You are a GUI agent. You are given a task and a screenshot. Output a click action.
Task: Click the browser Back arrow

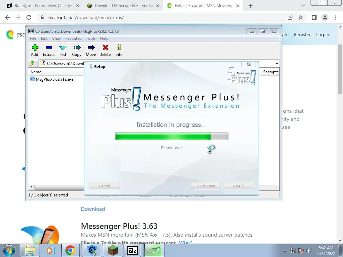point(7,17)
